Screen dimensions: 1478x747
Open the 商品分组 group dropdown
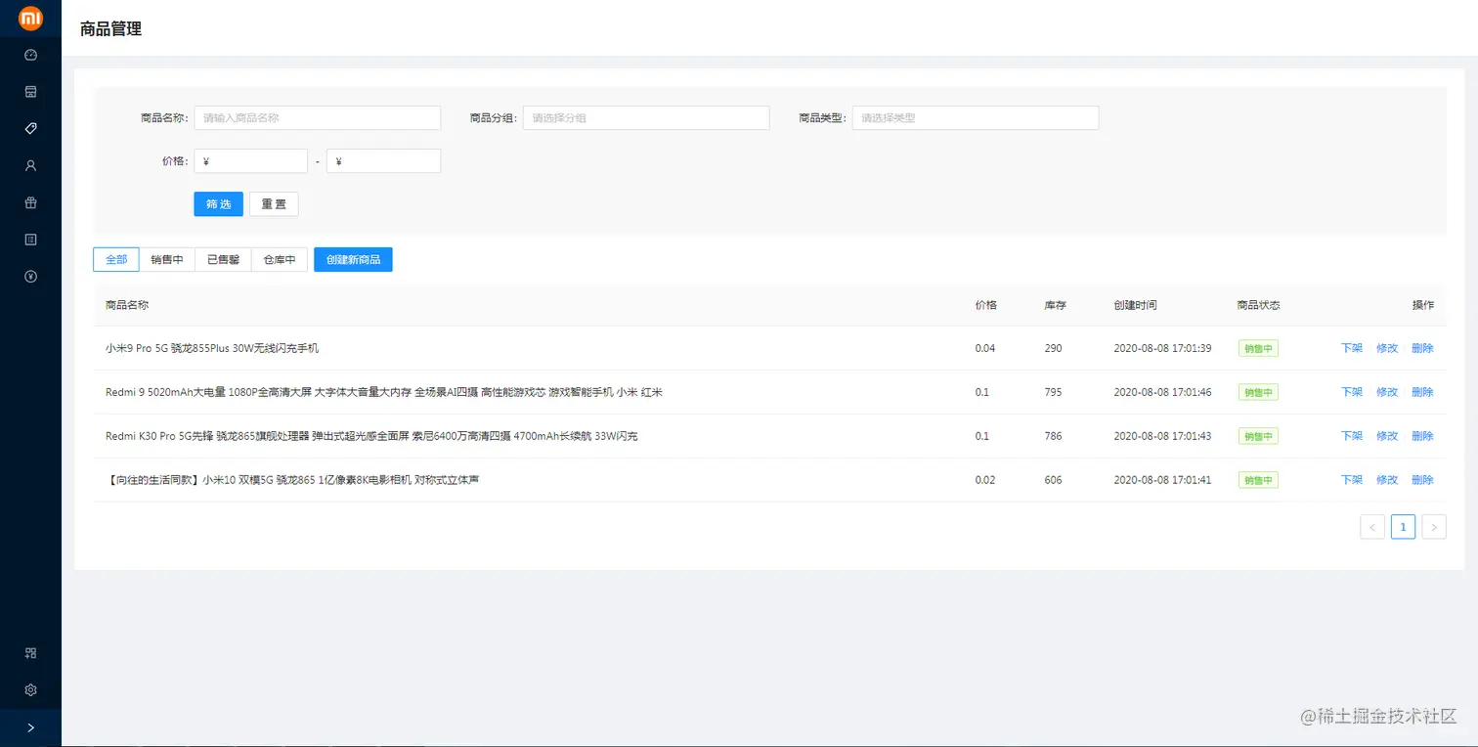[x=646, y=117]
